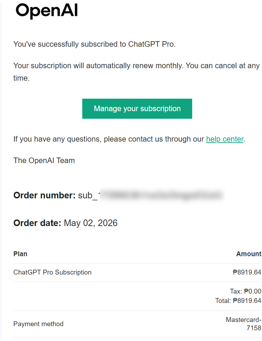Click the Tax ₱0.00 line
Viewport: 262px width, 341px height.
point(245,291)
